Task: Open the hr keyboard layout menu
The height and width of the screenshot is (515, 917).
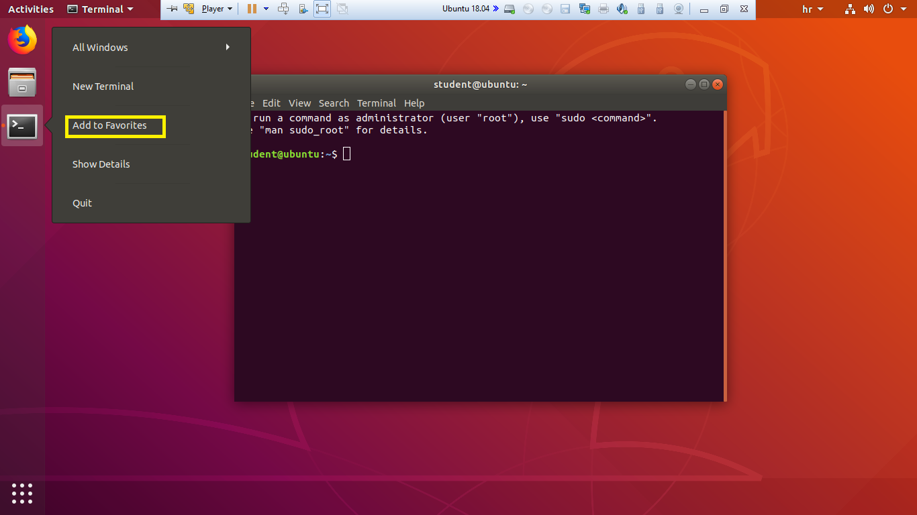Action: (x=813, y=9)
